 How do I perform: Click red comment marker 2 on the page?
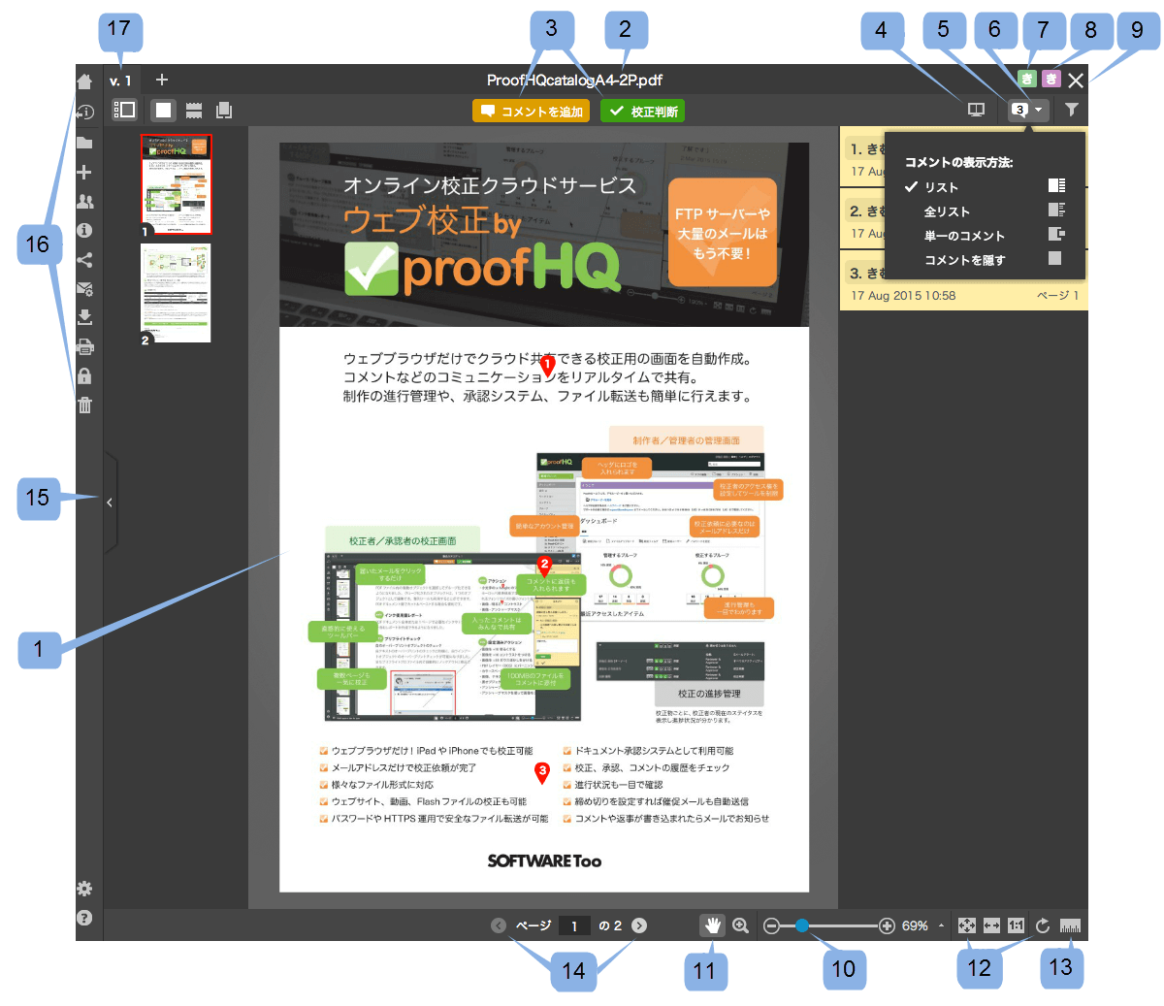[544, 566]
